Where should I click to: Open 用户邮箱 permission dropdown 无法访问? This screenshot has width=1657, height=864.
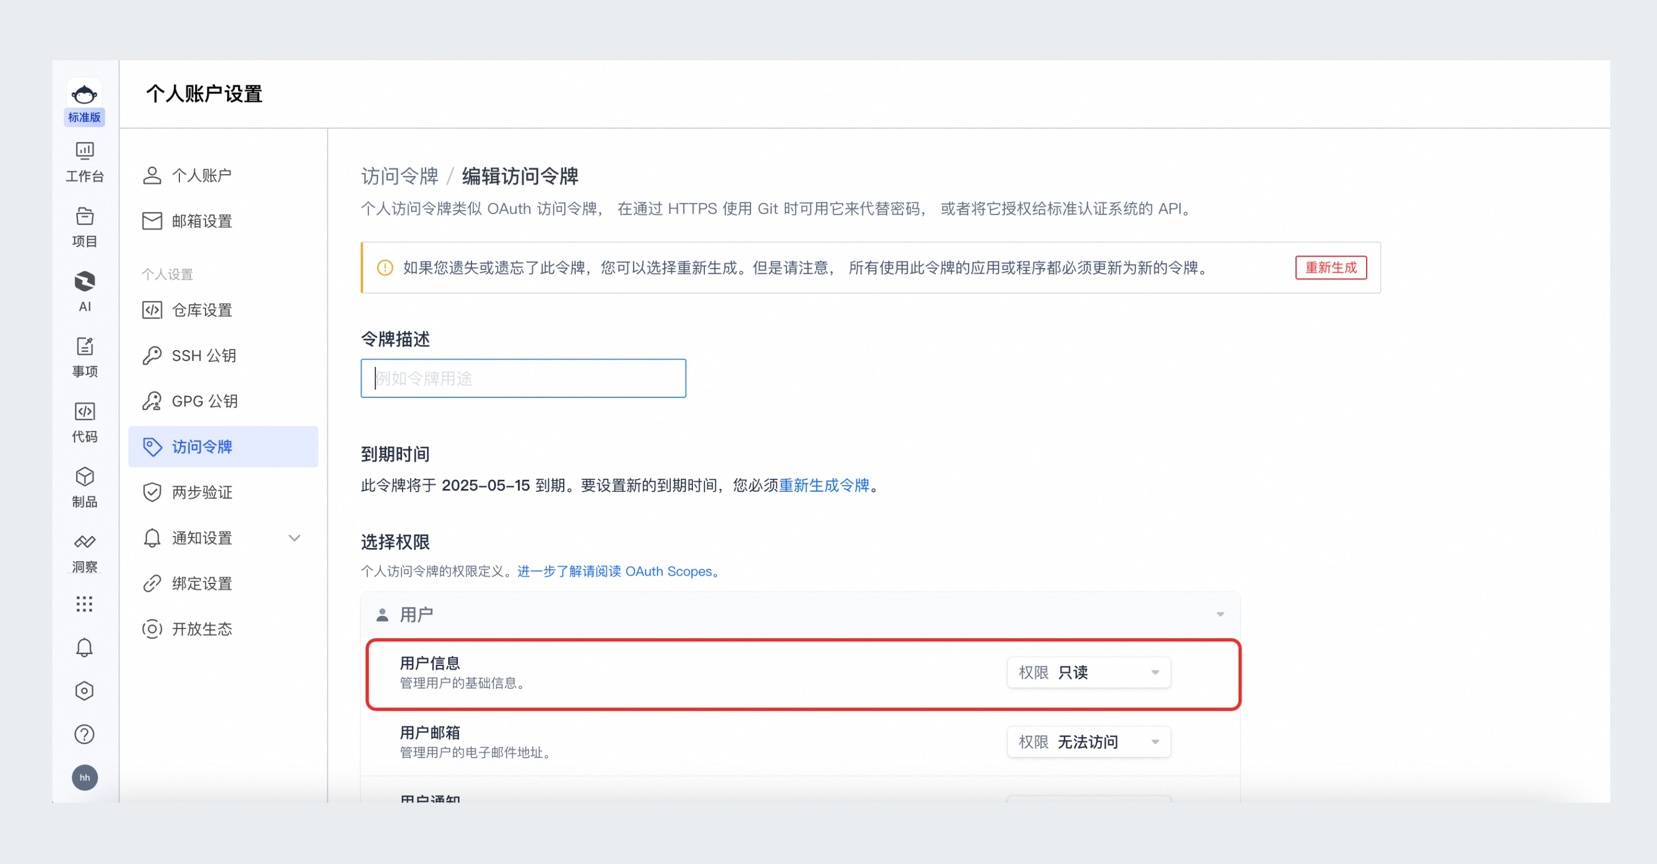[x=1088, y=742]
